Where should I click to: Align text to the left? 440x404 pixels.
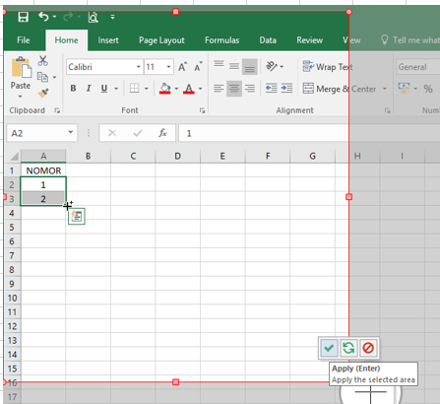tap(219, 88)
